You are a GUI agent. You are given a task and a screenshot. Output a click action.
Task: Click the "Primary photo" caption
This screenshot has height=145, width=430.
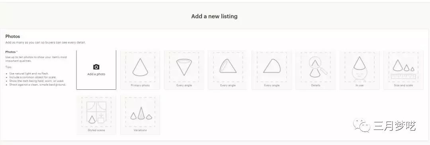coord(140,85)
